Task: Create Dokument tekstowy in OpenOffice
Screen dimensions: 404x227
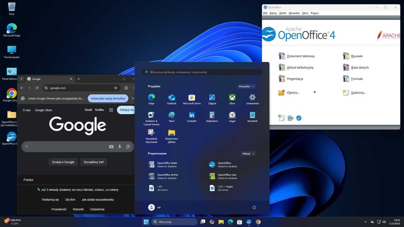Action: (x=297, y=56)
